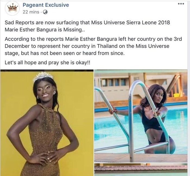This screenshot has height=176, width=190.
Task: Click the 'Sad Reports are now surfacing' paragraph
Action: coord(87,26)
